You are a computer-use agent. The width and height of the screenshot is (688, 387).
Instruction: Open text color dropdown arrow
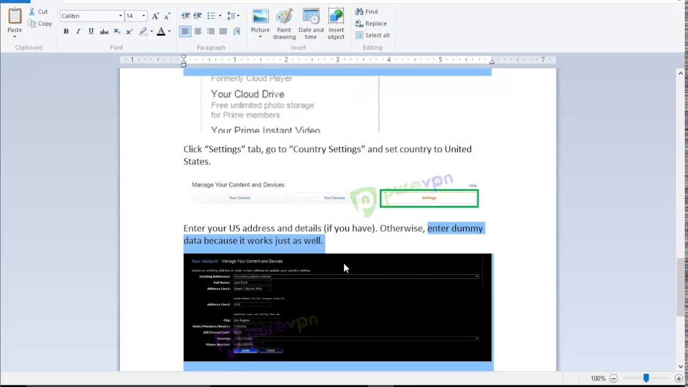click(169, 32)
